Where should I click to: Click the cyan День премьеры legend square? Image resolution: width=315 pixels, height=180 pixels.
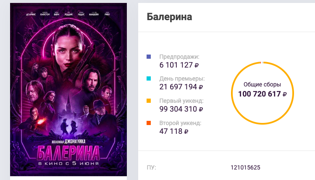(x=149, y=79)
